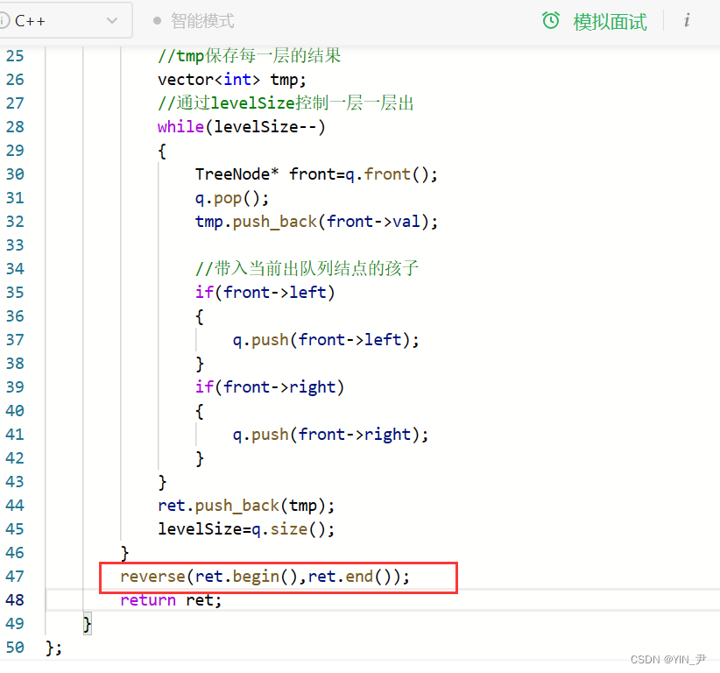Screen dimensions: 720x673
Task: Click the comment //tmp保存每一层的结果
Action: point(250,56)
